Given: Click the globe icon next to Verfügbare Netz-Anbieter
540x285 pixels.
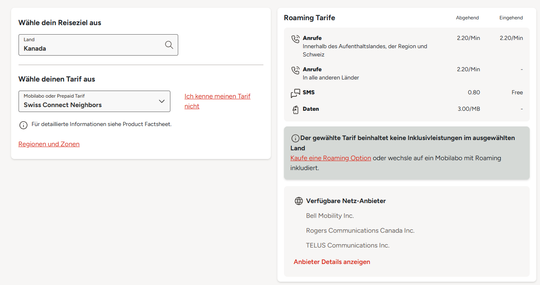Looking at the screenshot, I should 299,201.
